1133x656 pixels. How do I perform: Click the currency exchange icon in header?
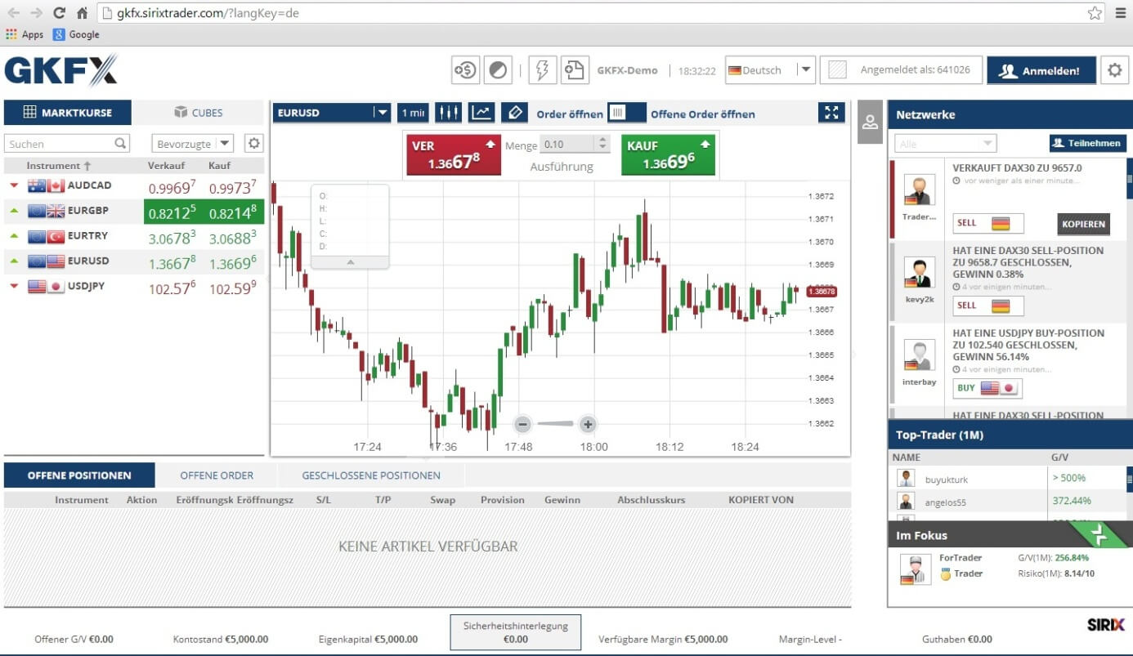(x=465, y=70)
